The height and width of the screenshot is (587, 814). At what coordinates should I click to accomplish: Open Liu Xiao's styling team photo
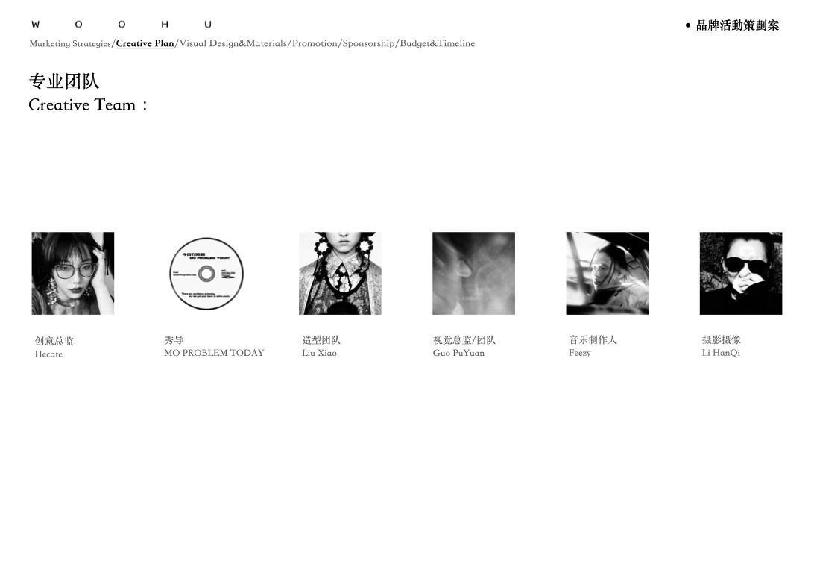click(340, 273)
